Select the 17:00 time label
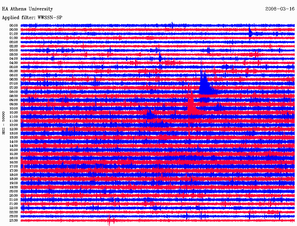 [x=14, y=166]
